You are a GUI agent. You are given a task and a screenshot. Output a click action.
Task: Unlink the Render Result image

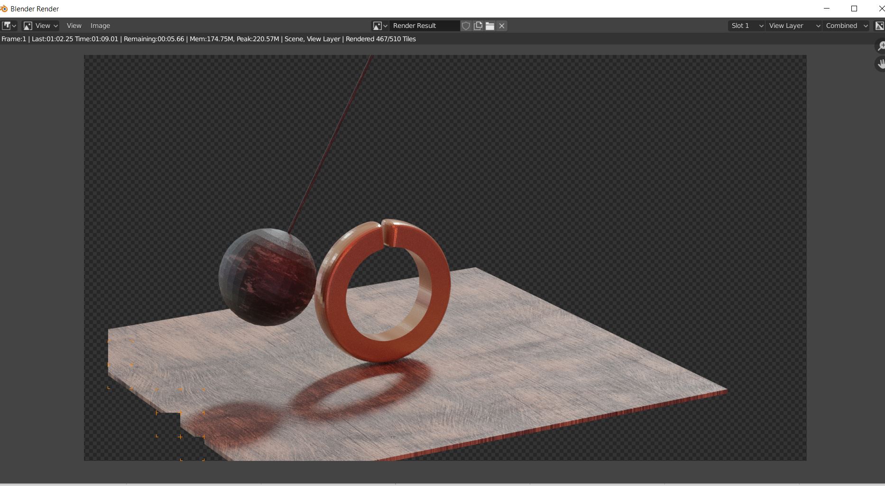pyautogui.click(x=502, y=26)
